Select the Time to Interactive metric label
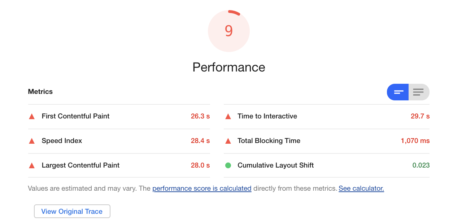The image size is (462, 221). 267,116
